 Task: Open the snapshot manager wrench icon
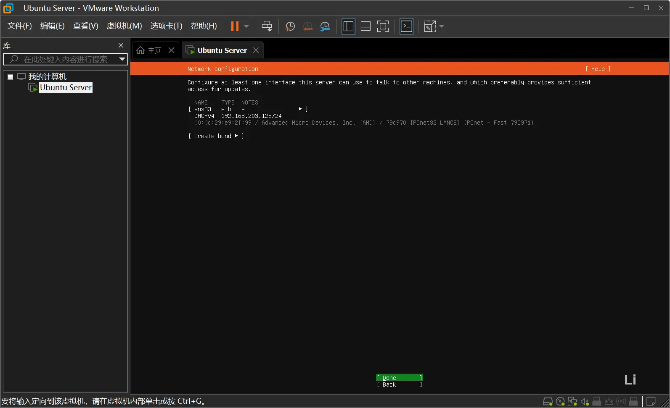pyautogui.click(x=325, y=26)
